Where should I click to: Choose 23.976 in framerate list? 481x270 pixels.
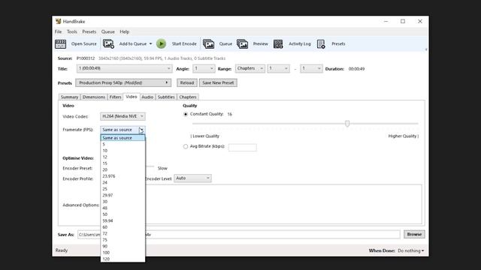123,176
